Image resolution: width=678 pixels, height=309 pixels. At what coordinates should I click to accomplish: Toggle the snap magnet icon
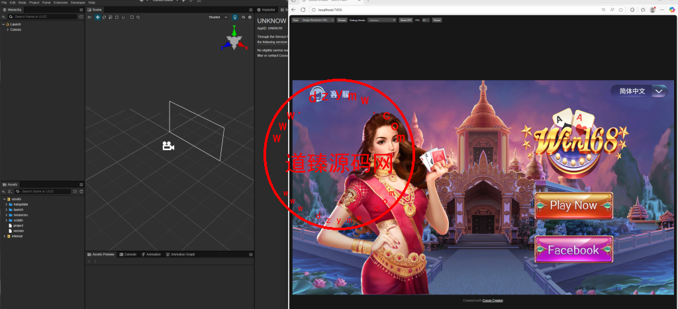(123, 17)
